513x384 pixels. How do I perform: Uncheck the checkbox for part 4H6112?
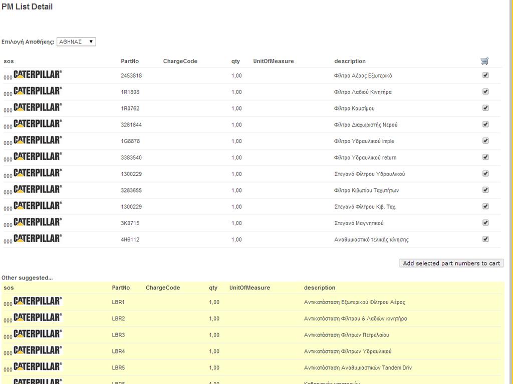coord(485,239)
